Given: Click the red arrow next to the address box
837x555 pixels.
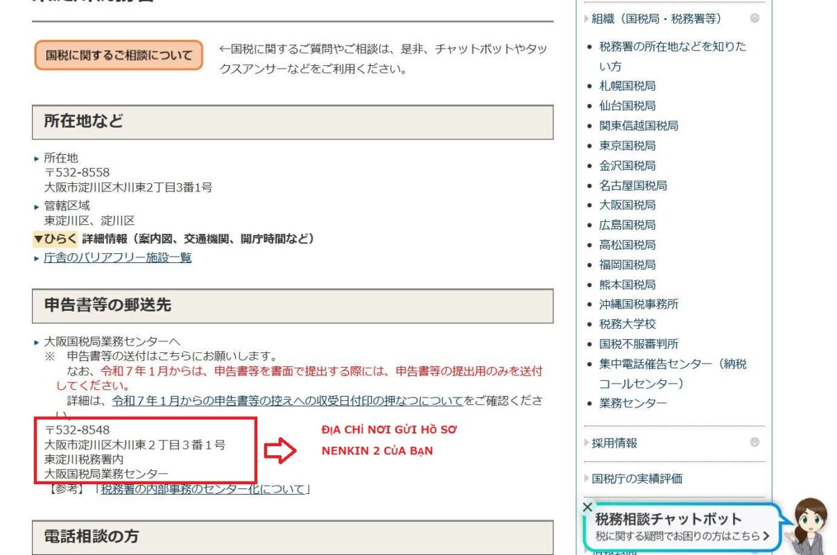Looking at the screenshot, I should pyautogui.click(x=281, y=450).
